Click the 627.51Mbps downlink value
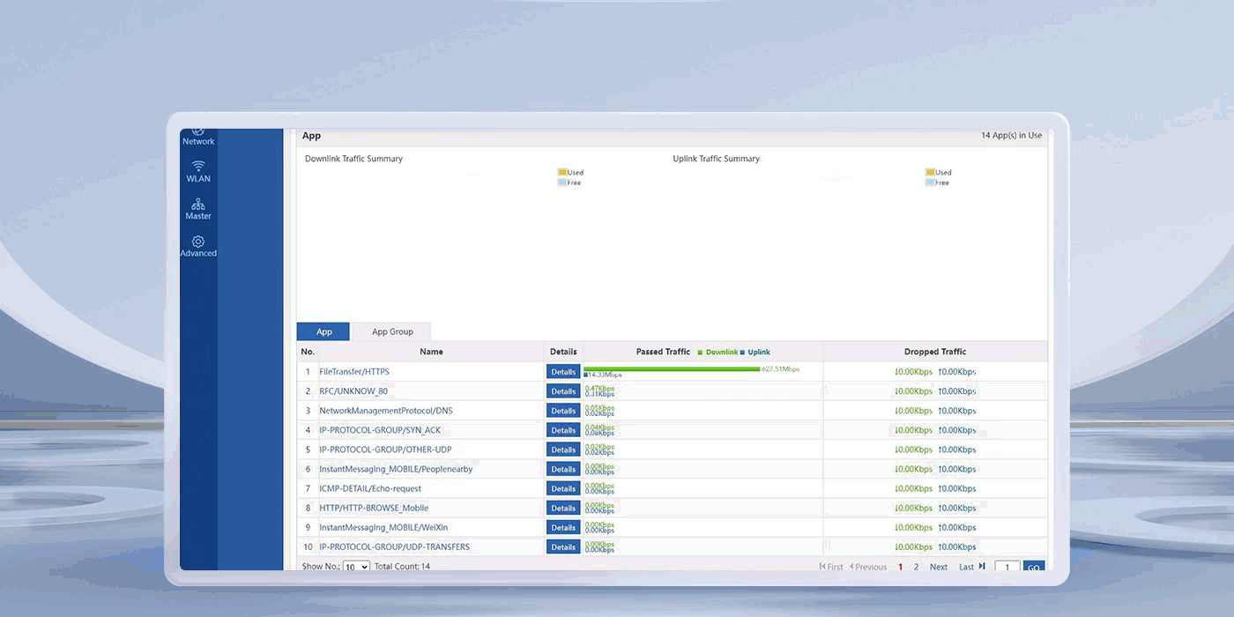 click(x=780, y=369)
